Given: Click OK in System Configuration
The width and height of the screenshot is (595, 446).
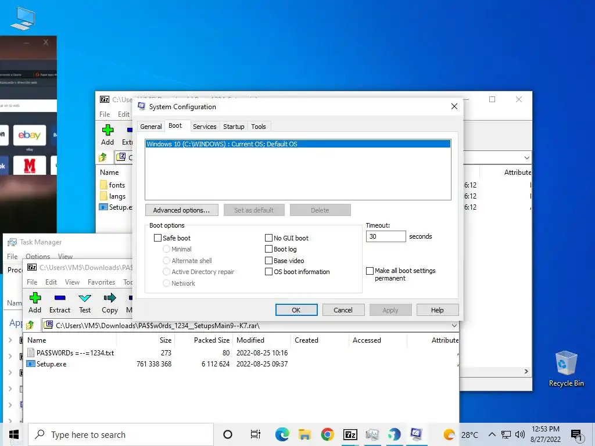Looking at the screenshot, I should [x=296, y=310].
